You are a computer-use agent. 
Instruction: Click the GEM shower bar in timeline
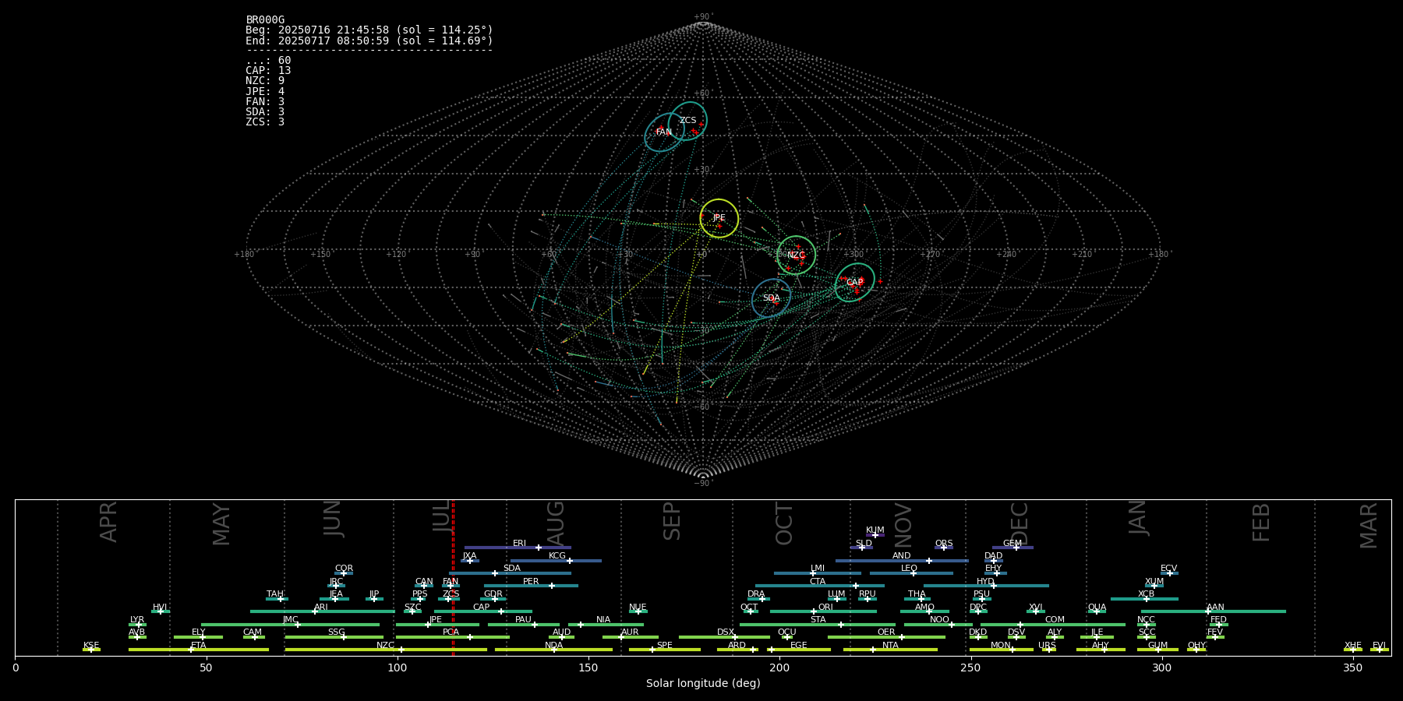pyautogui.click(x=1012, y=548)
